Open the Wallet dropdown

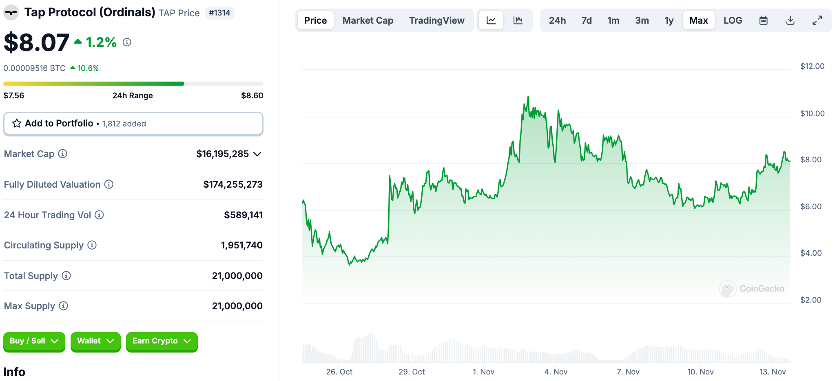[95, 341]
